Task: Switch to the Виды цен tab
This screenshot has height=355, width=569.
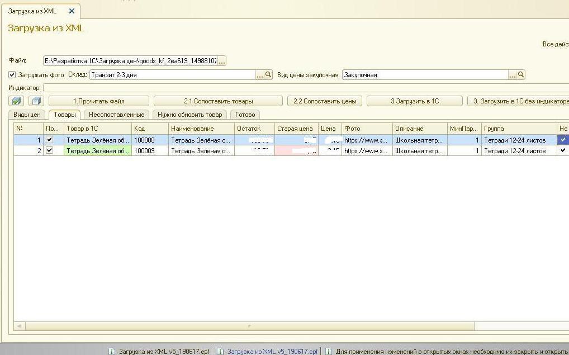Action: [x=27, y=115]
